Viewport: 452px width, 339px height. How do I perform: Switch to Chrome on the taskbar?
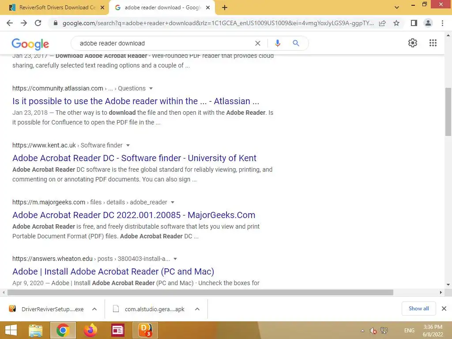pos(63,330)
